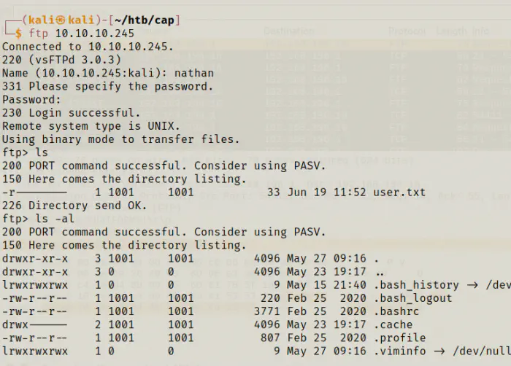Click the .bash_logout file name
511x366 pixels.
pos(414,298)
